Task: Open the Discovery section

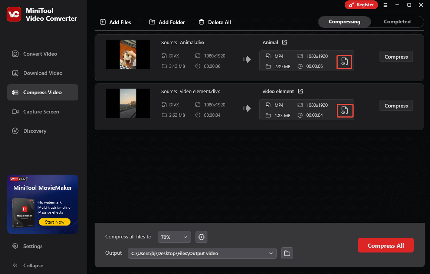Action: pos(43,131)
